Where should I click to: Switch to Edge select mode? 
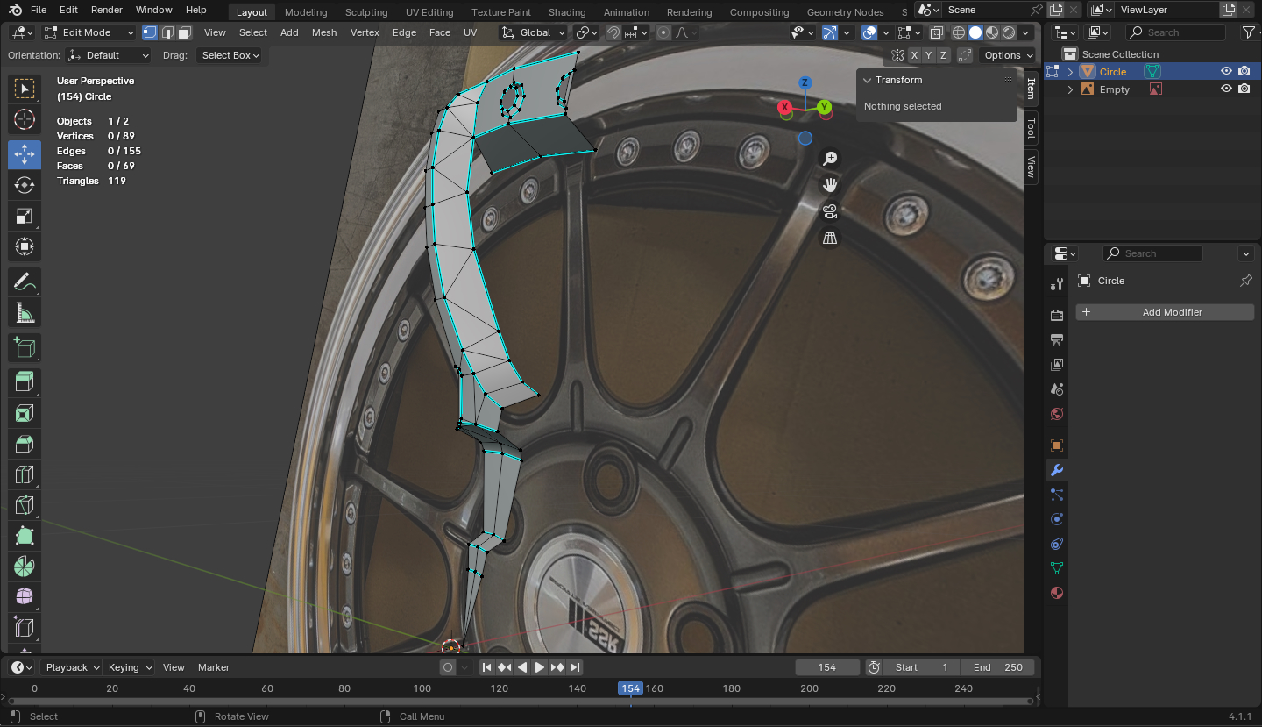coord(167,32)
